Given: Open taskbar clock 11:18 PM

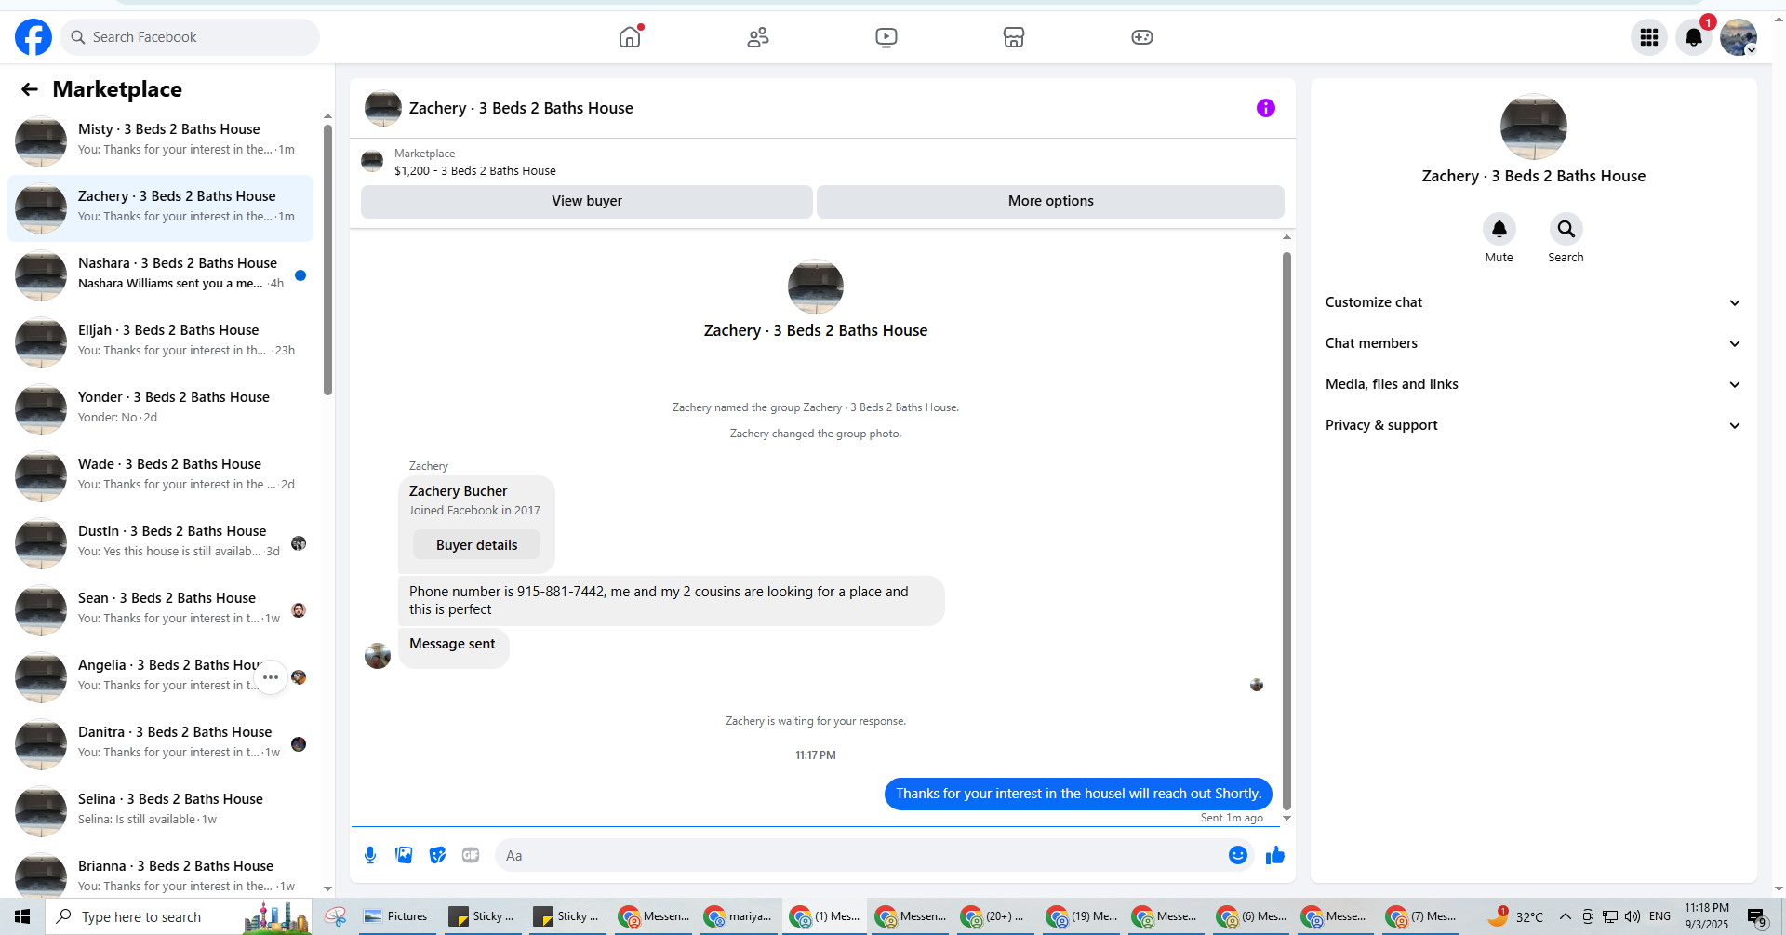Looking at the screenshot, I should coord(1707,916).
